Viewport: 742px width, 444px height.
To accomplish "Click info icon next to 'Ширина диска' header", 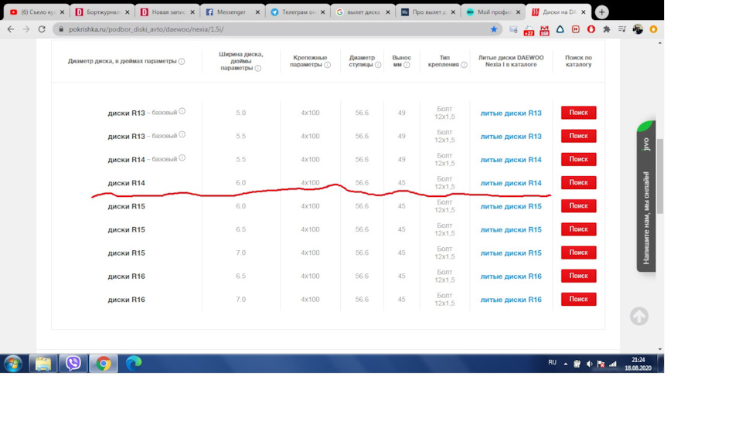I will 258,68.
